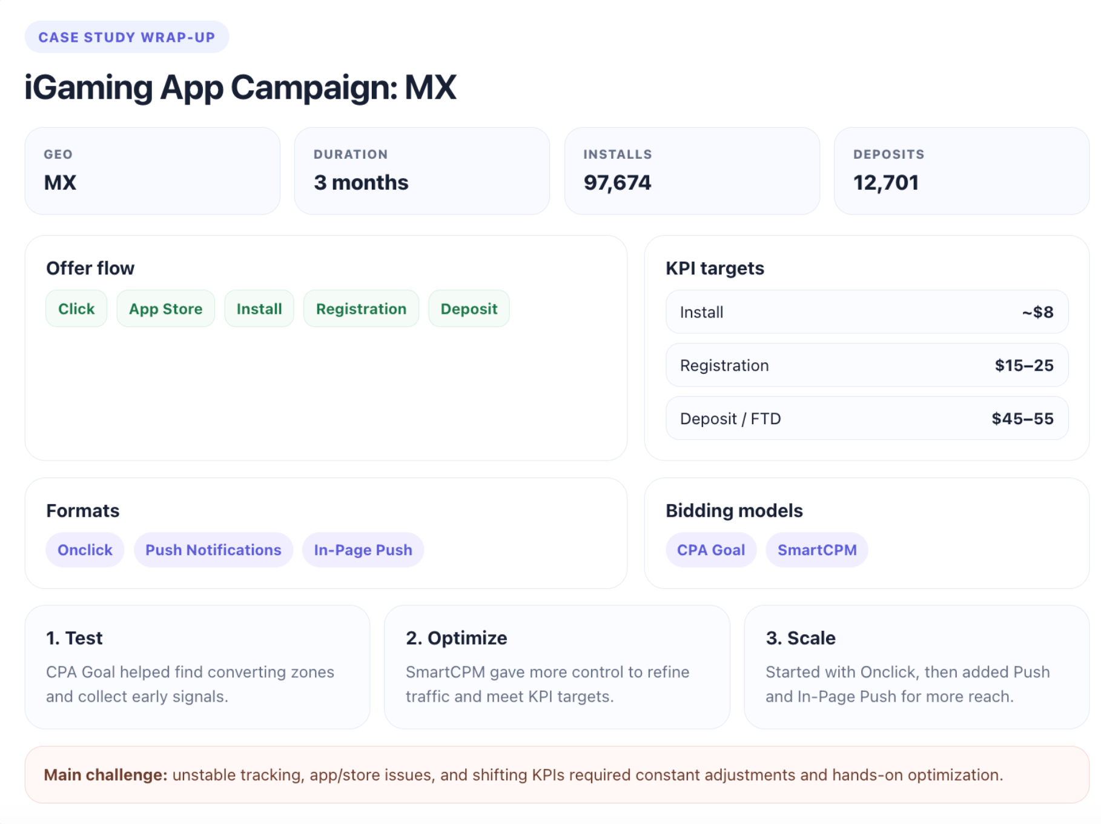Click the Main challenge notice banner
Viewport: 1101px width, 824px height.
[557, 775]
